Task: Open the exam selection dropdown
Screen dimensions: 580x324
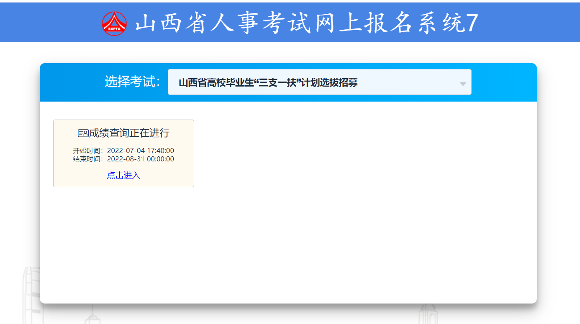Action: pyautogui.click(x=320, y=82)
